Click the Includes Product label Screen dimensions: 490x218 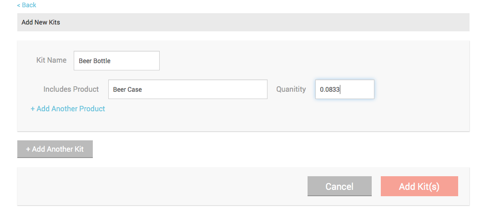[x=71, y=89]
